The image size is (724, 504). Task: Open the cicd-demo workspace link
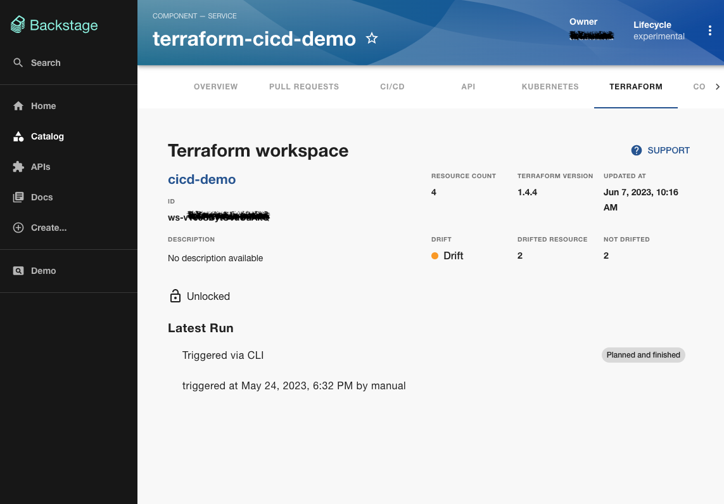click(x=202, y=179)
